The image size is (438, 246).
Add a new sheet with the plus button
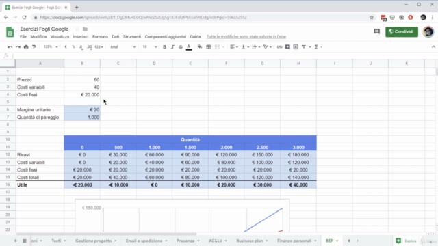[15, 241]
